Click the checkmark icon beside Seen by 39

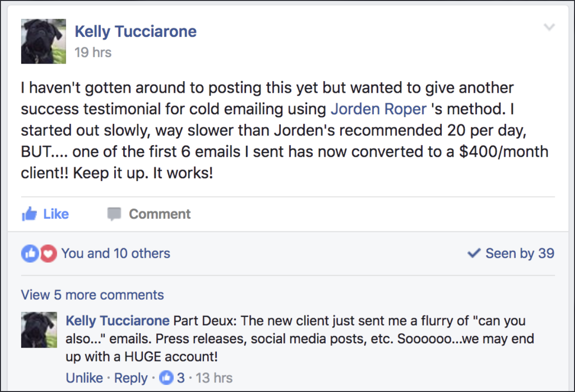(474, 253)
